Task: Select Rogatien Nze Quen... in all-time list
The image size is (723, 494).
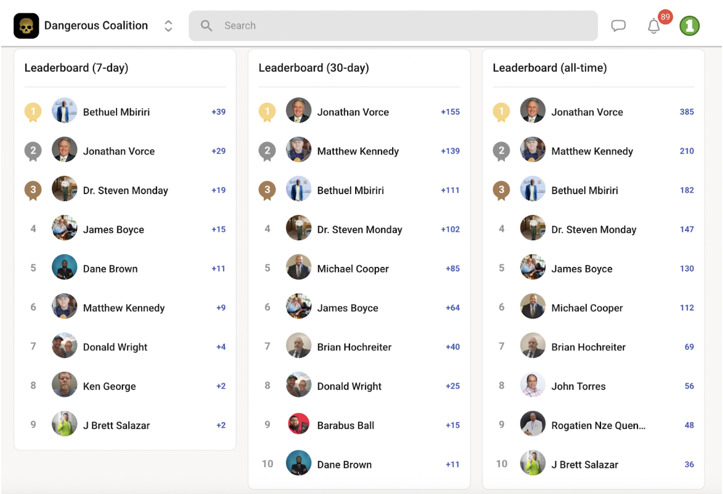Action: (x=598, y=426)
